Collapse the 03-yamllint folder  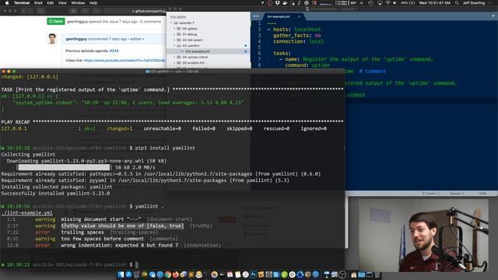[174, 46]
